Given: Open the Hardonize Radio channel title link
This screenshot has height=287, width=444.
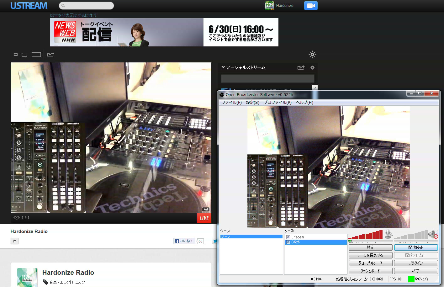Looking at the screenshot, I should pos(68,273).
